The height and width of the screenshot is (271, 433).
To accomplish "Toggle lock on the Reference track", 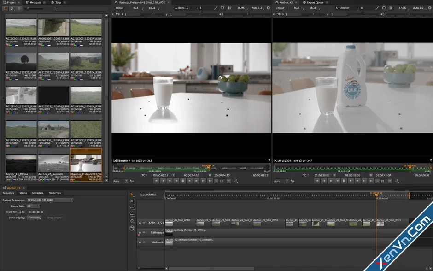I will point(140,233).
